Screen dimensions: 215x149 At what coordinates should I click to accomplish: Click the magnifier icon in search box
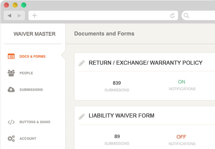point(186,15)
